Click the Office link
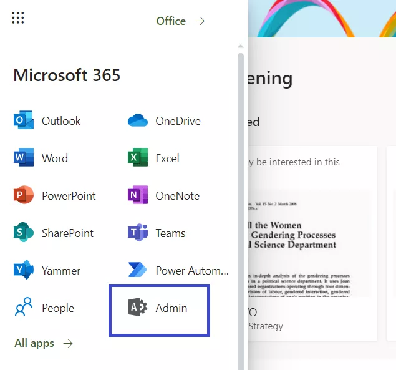The height and width of the screenshot is (370, 396). [171, 21]
